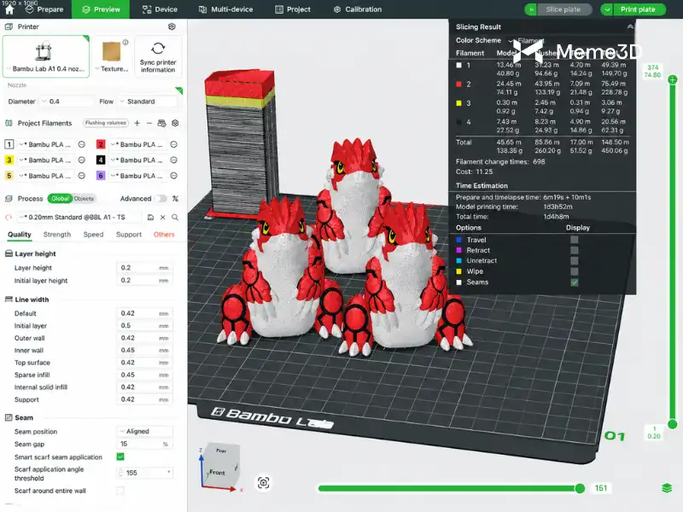This screenshot has width=683, height=512.
Task: Open project filaments settings gear
Action: click(x=175, y=123)
